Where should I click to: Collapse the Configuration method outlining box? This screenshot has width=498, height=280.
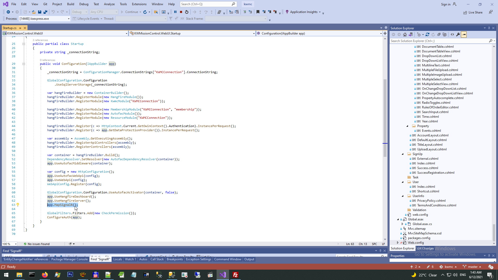pos(24,64)
